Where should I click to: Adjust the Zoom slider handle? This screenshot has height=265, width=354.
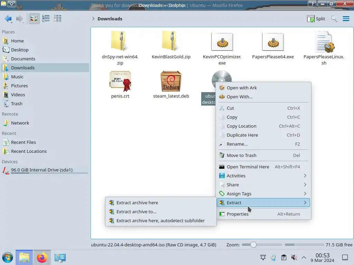click(253, 245)
